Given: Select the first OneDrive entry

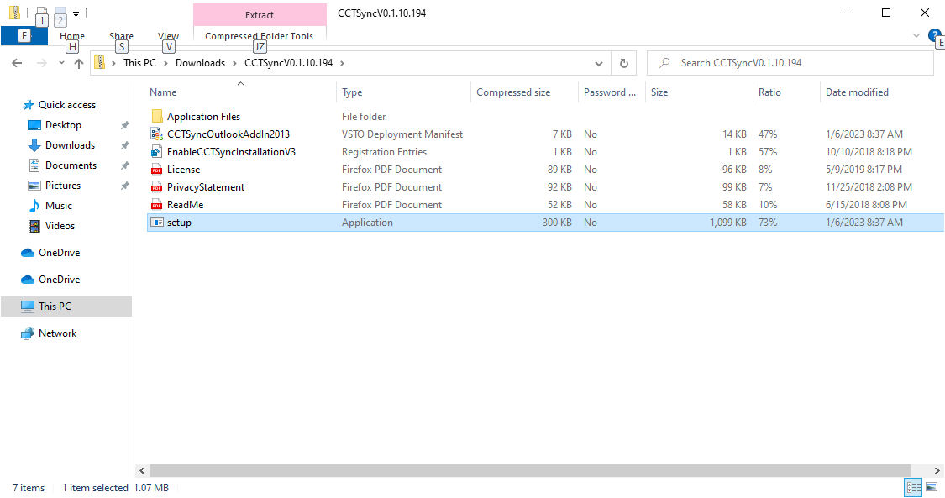Looking at the screenshot, I should coord(59,252).
